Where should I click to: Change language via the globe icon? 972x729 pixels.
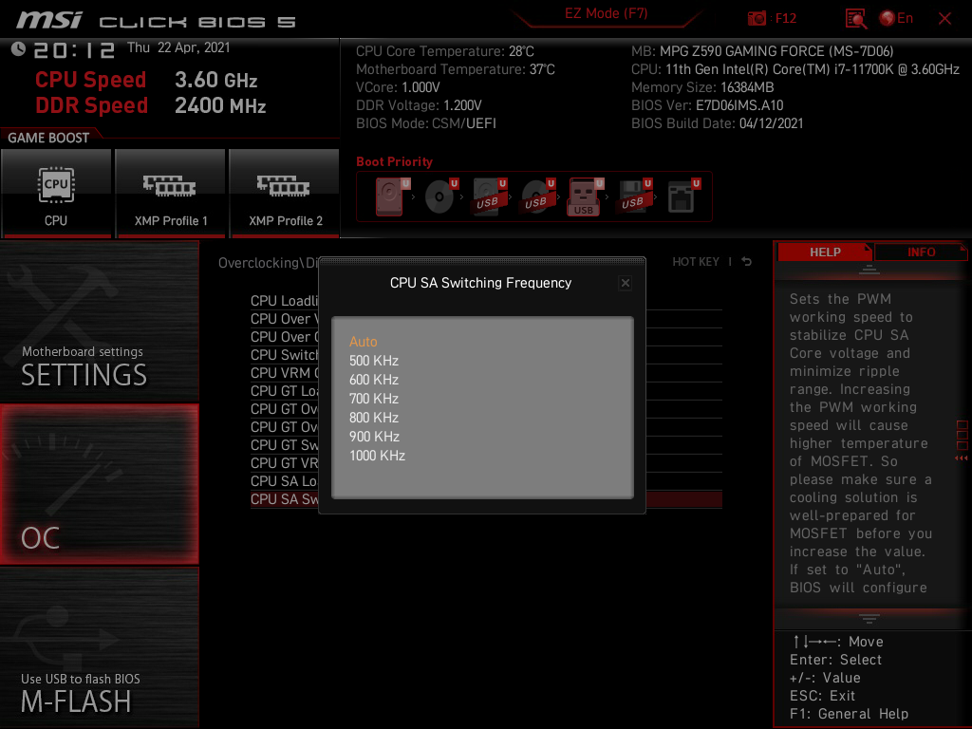pos(888,19)
